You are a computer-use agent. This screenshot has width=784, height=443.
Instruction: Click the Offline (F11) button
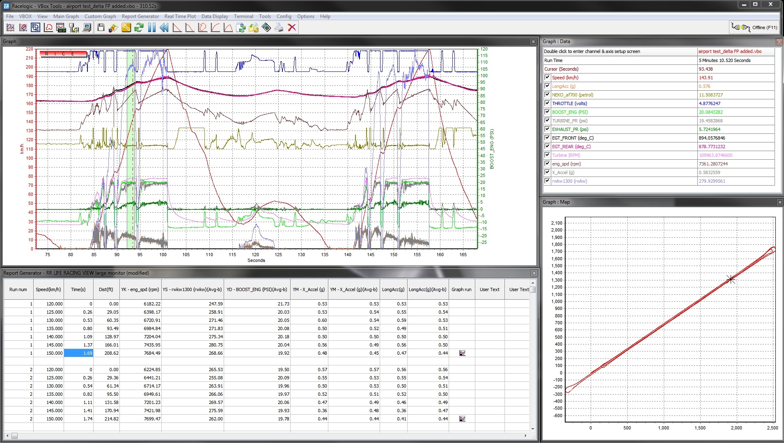click(754, 28)
